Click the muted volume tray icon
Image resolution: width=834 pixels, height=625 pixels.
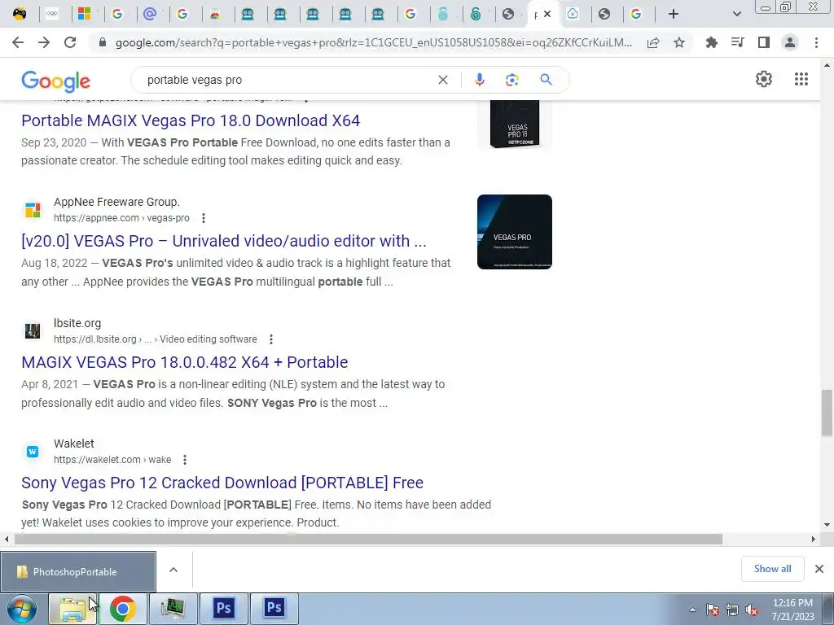click(752, 610)
